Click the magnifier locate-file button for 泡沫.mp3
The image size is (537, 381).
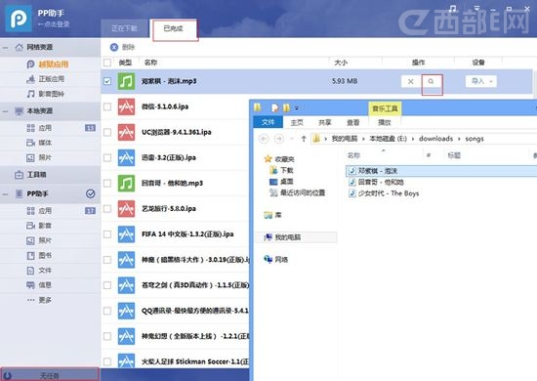(431, 81)
